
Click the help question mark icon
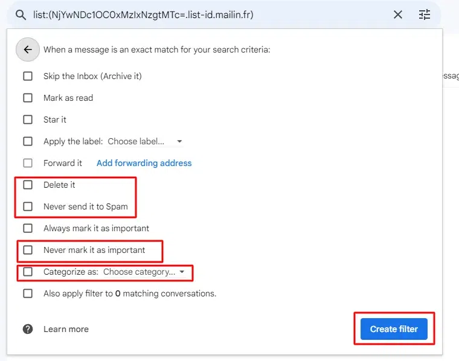(28, 329)
